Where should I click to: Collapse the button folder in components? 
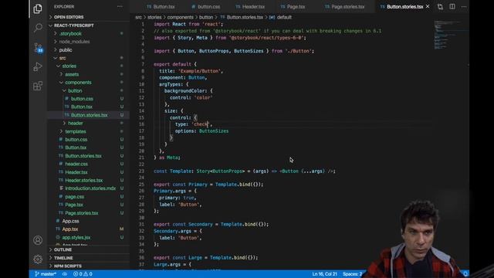[x=75, y=91]
